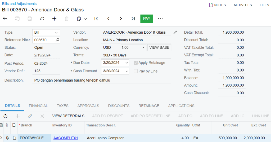Switch to the FINANCIAL tab
The width and height of the screenshot is (271, 143).
pos(38,106)
